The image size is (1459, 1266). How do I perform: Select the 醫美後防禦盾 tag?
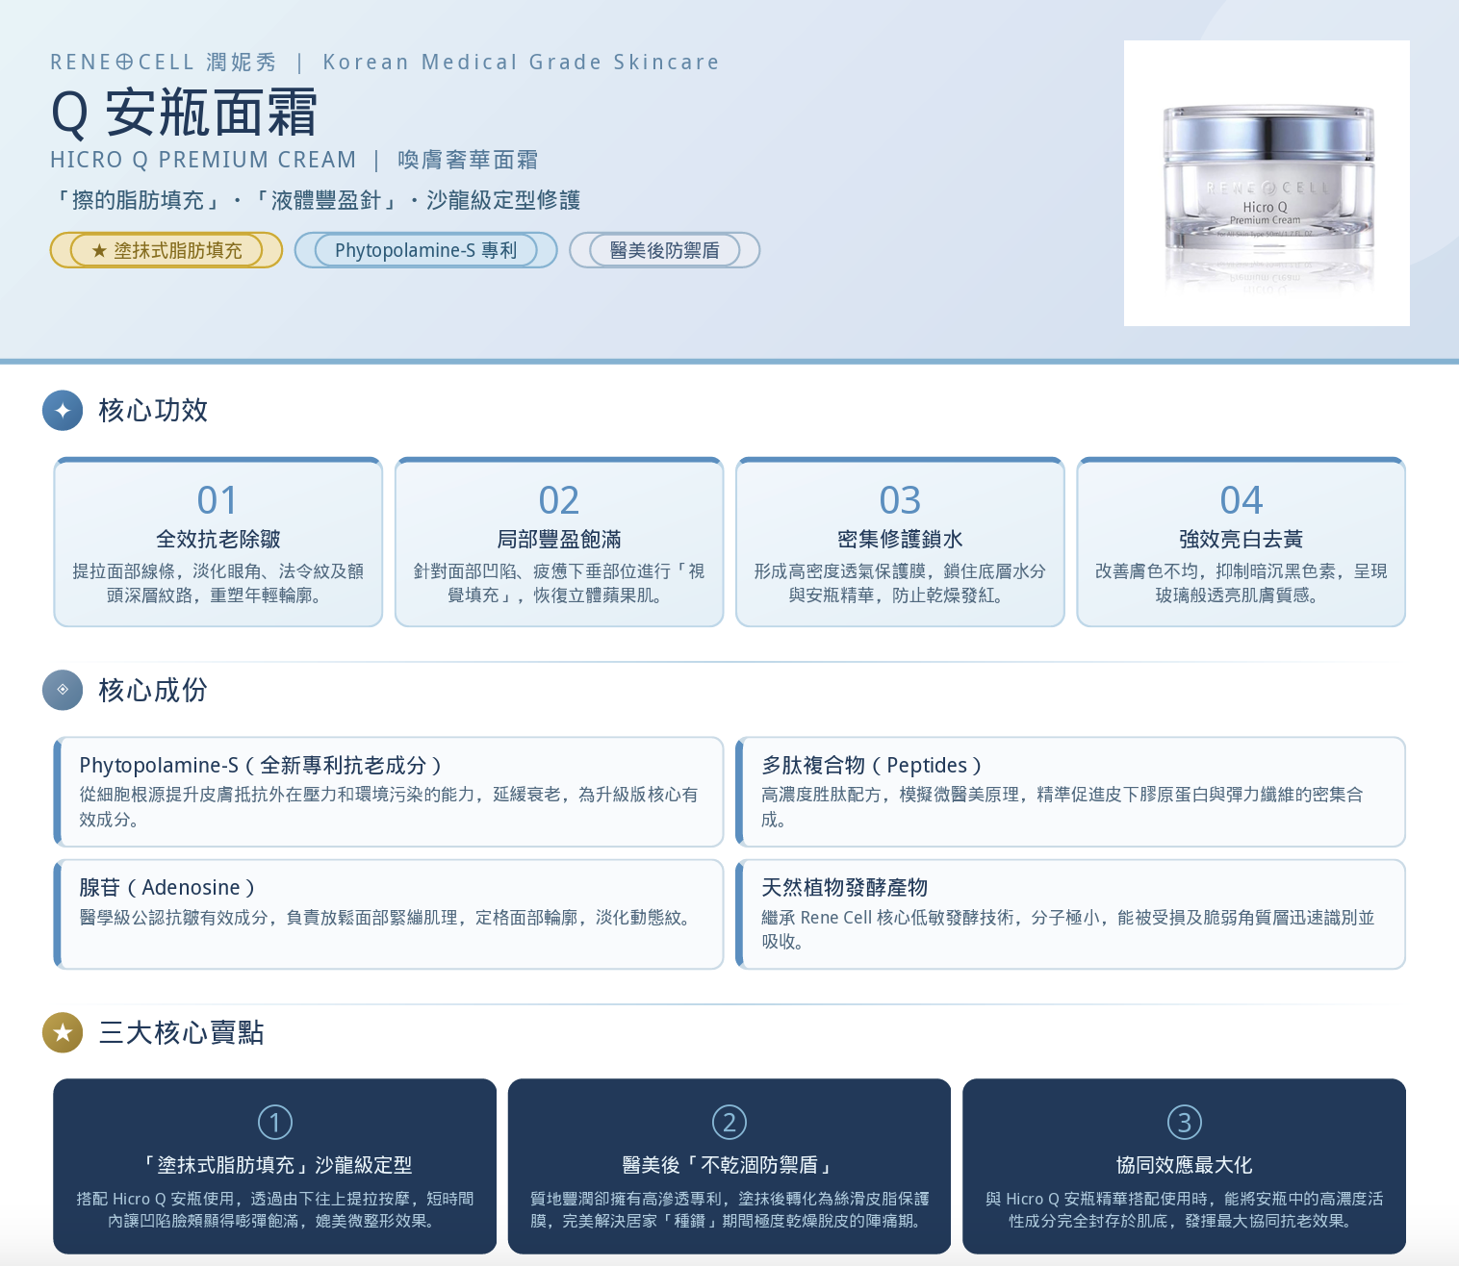click(664, 250)
